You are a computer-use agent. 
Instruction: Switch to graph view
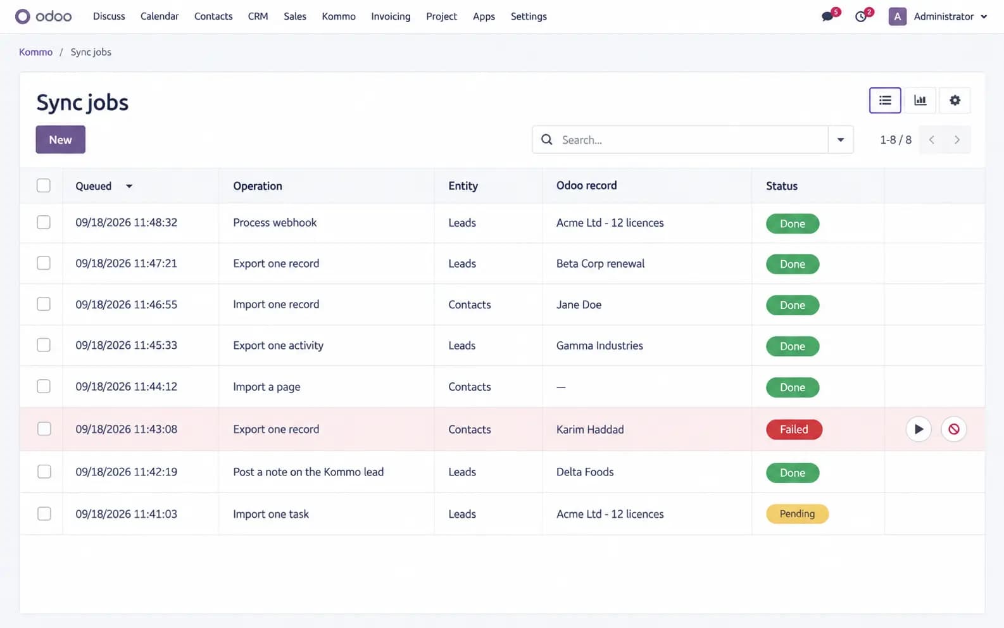[920, 100]
